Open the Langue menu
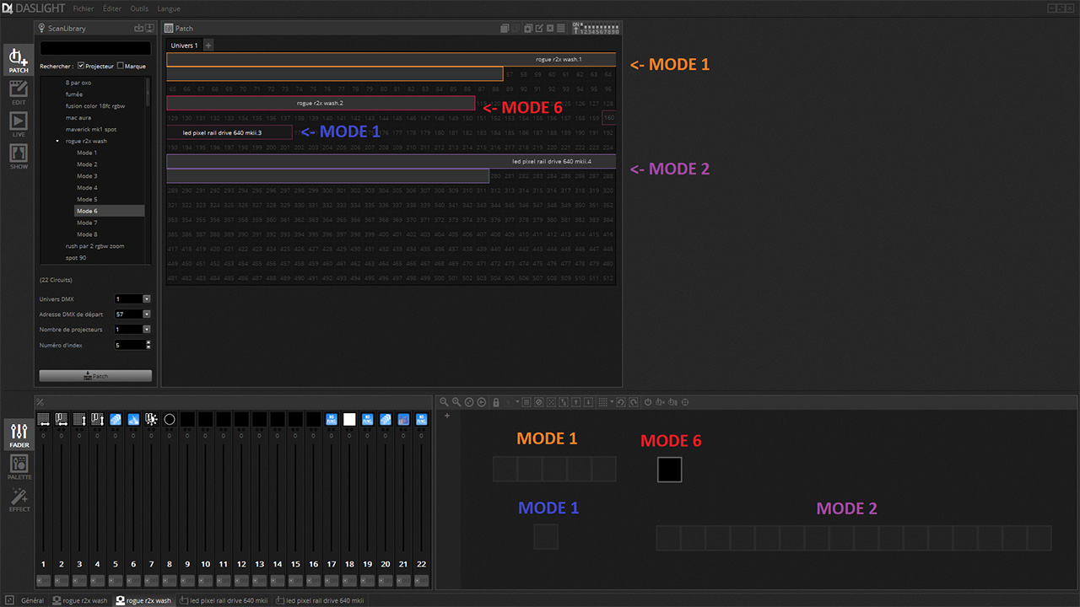Screen dimensions: 1080x607 [169, 8]
